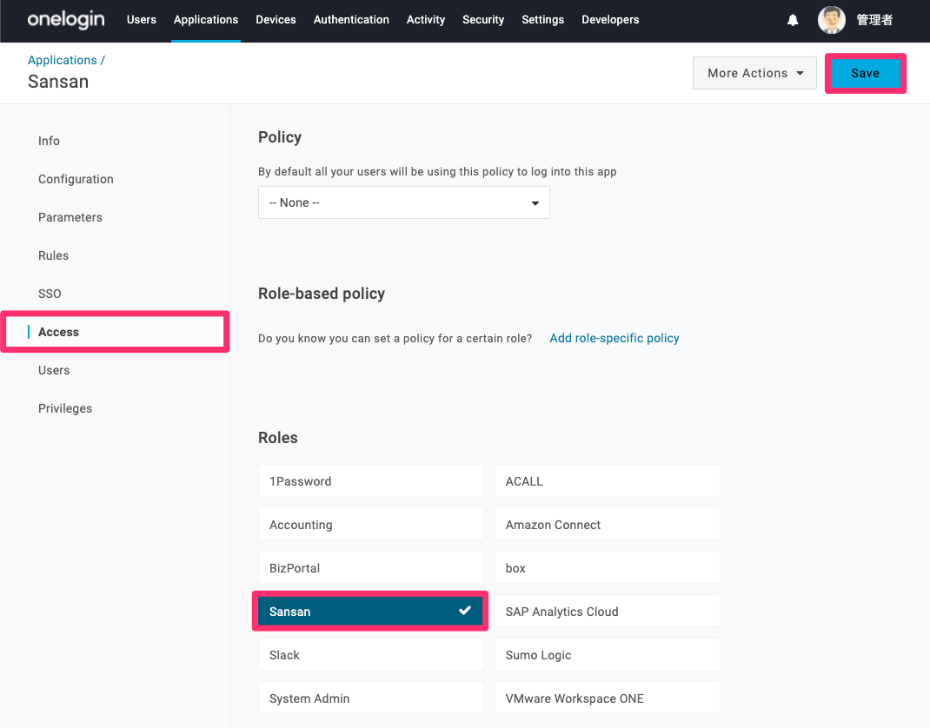This screenshot has width=930, height=728.
Task: Follow the Applications breadcrumb link
Action: pyautogui.click(x=63, y=60)
